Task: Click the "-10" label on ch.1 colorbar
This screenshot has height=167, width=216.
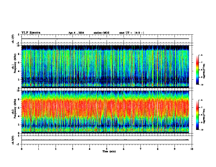Action: [202, 85]
